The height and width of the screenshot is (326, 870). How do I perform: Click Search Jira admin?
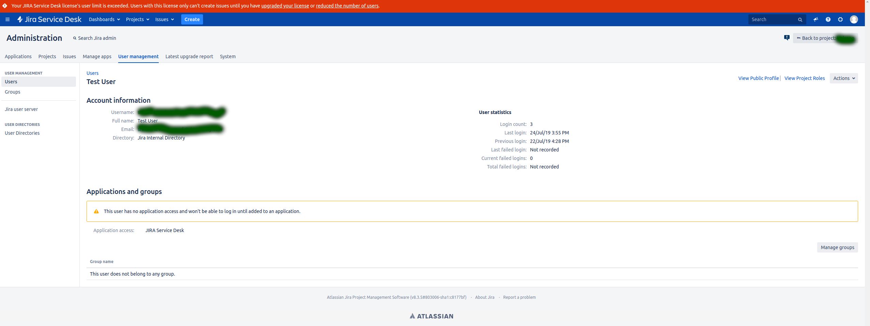point(95,38)
